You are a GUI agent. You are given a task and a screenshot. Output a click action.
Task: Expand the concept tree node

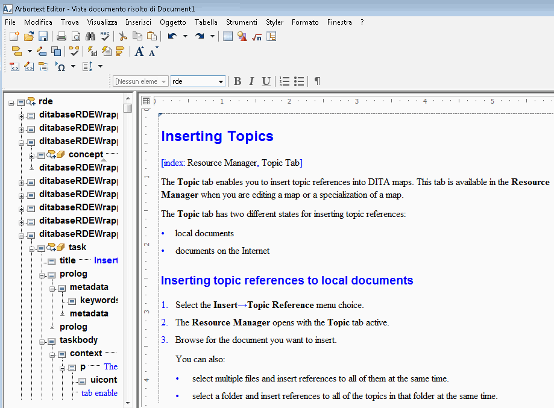pos(32,156)
